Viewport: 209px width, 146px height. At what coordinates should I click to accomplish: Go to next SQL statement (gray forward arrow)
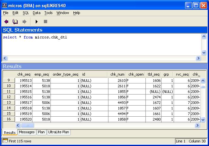[24, 22]
